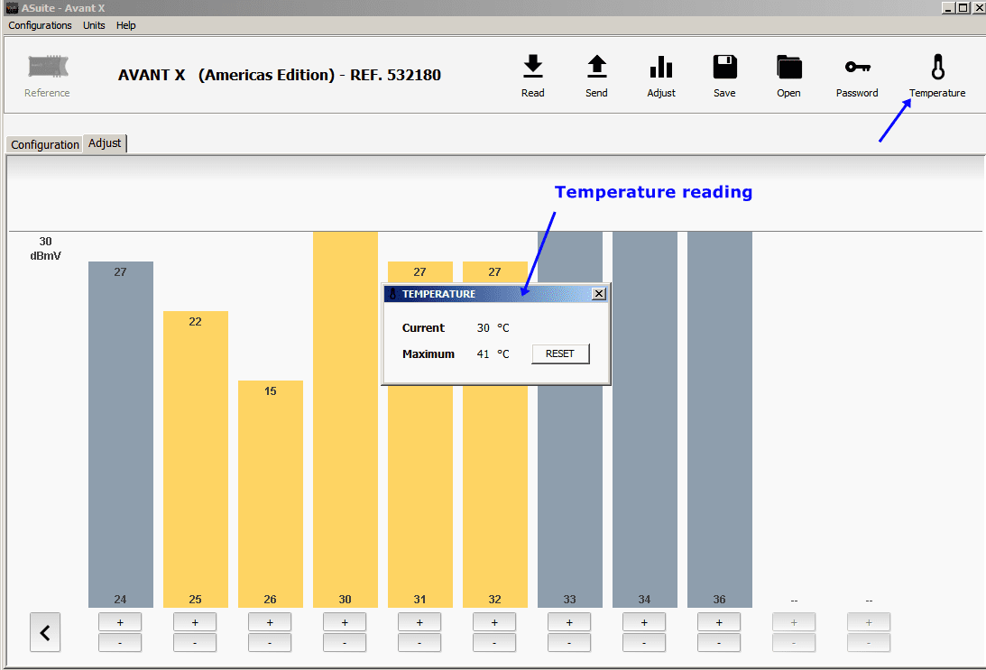Click the Save floppy disk icon
Viewport: 986px width, 670px height.
point(724,67)
